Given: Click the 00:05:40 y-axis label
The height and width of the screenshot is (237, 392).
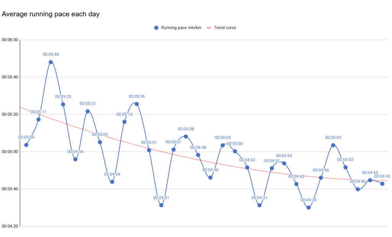Looking at the screenshot, I should coord(10,77).
